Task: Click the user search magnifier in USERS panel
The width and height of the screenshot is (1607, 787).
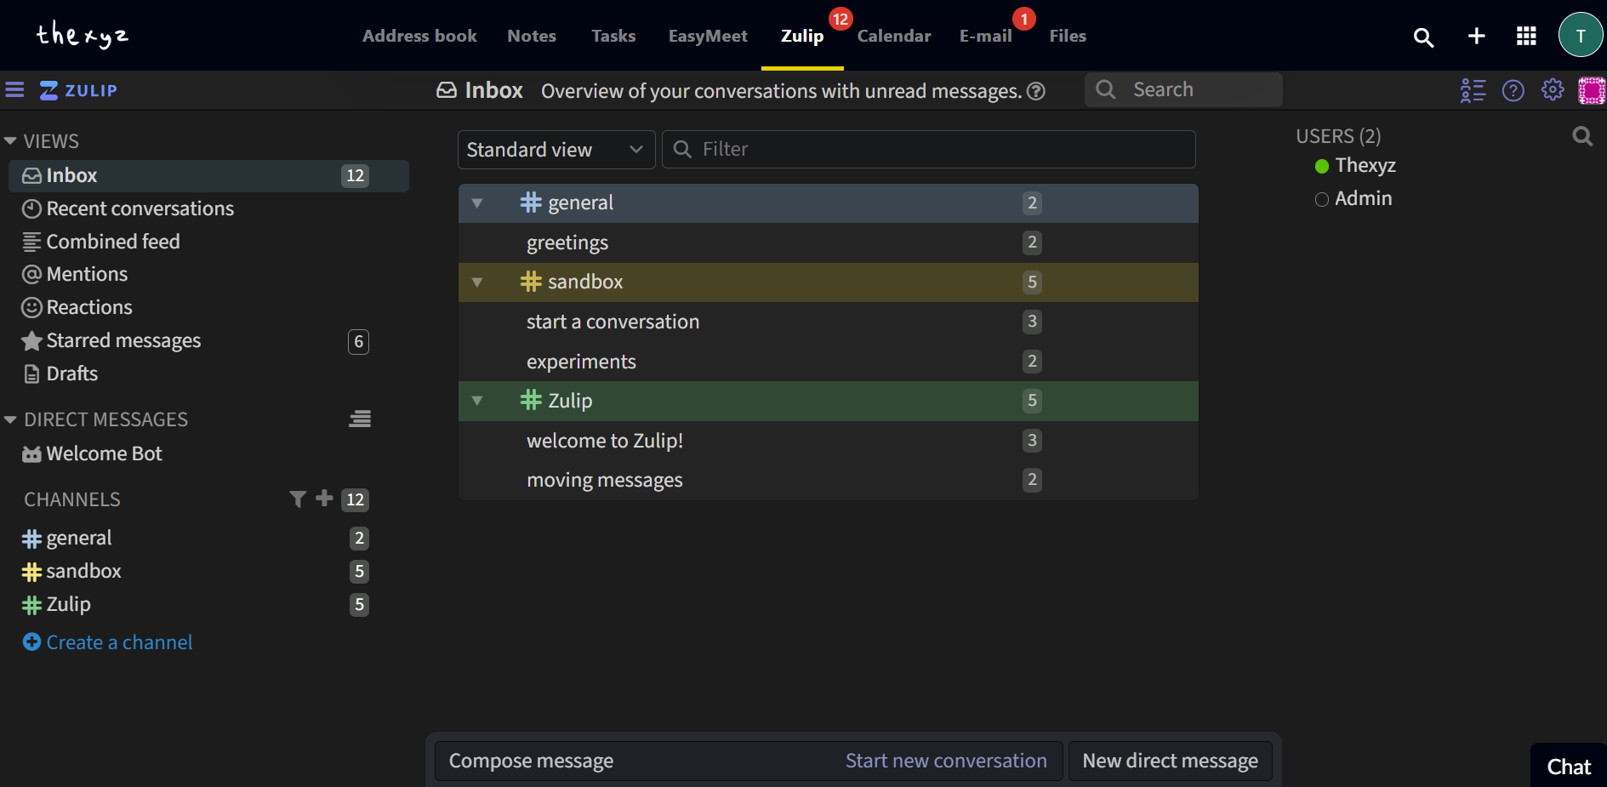Action: pos(1582,136)
